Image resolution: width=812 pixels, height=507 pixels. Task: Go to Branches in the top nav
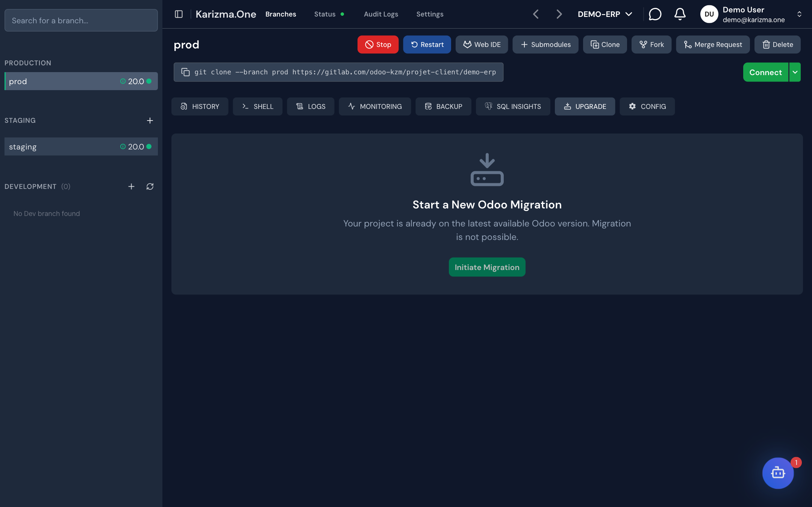click(x=281, y=14)
